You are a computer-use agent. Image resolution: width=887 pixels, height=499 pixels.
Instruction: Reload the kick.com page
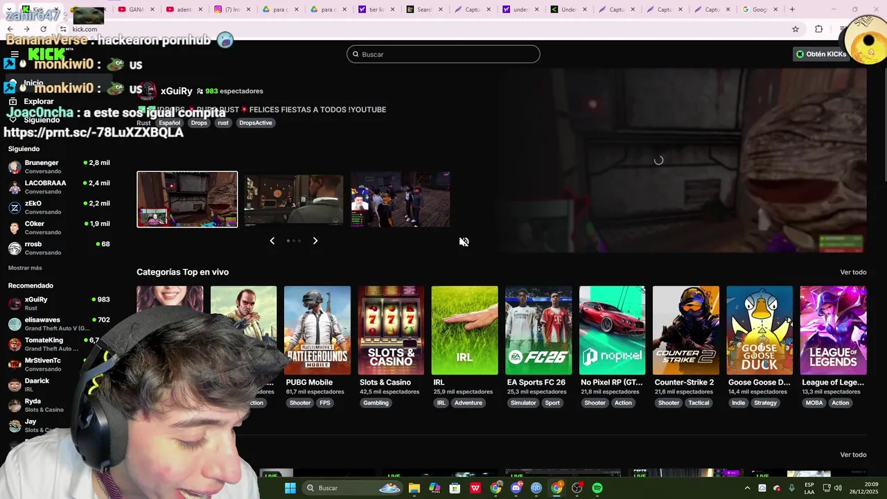click(43, 29)
